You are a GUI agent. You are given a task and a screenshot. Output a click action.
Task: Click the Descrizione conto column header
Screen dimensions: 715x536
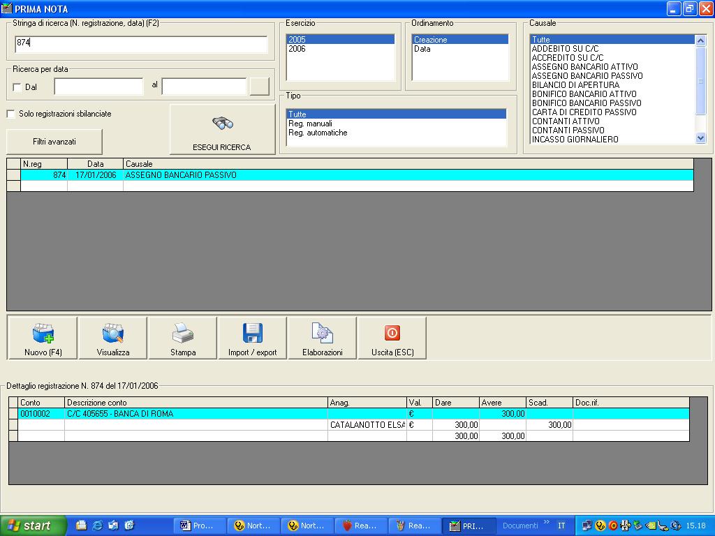point(196,403)
